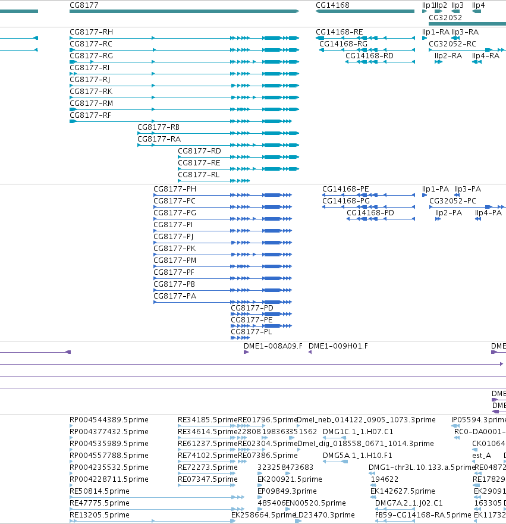
Task: Click protein label CG8177-PG
Action: [x=175, y=213]
